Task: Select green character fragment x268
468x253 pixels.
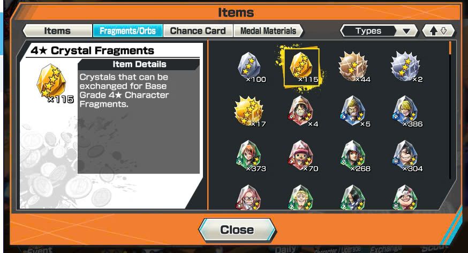Action: [354, 156]
